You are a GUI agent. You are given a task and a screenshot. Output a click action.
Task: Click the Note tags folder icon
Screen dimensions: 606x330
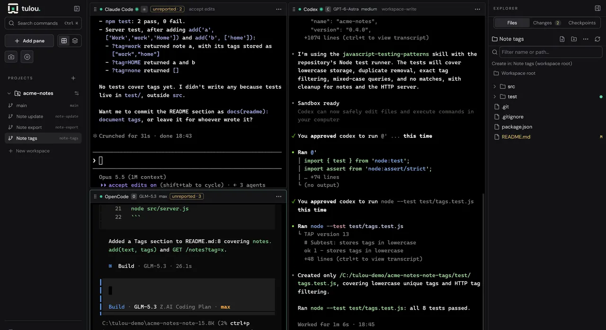click(x=495, y=39)
